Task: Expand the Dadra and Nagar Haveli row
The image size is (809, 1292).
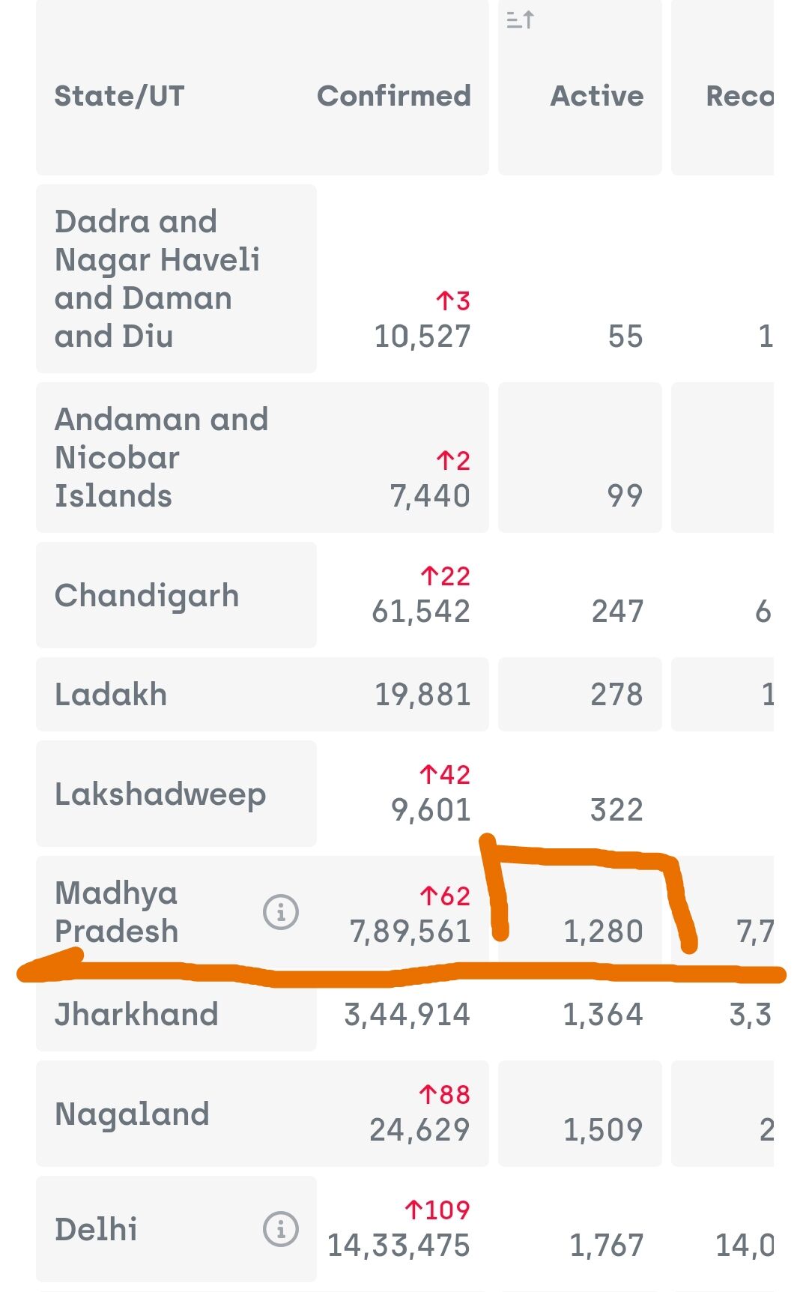Action: pos(157,279)
